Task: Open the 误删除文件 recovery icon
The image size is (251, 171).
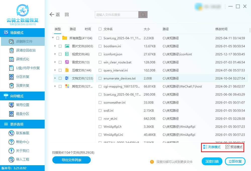Action: pyautogui.click(x=11, y=41)
